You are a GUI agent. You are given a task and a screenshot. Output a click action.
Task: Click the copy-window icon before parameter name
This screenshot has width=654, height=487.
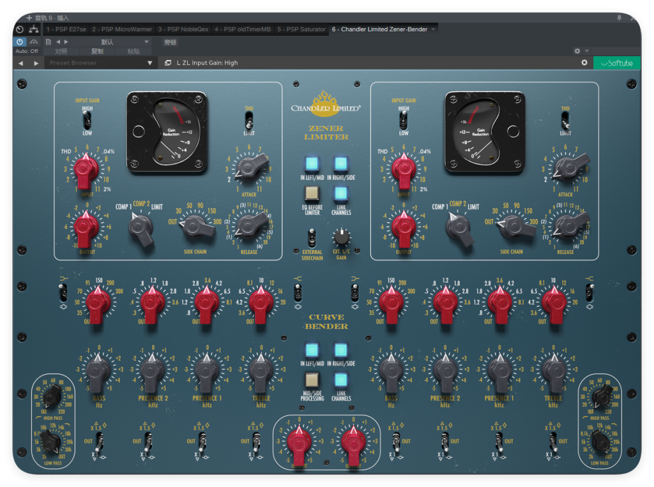168,63
